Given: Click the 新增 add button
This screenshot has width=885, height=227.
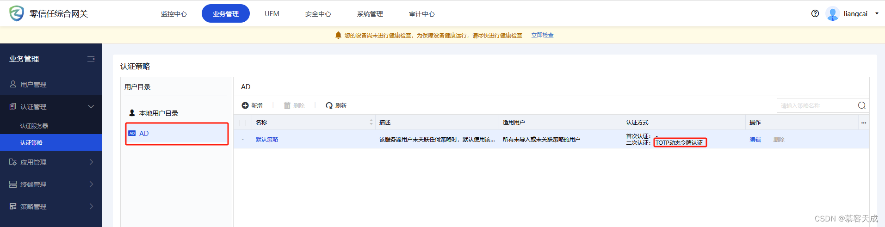Looking at the screenshot, I should coord(252,105).
